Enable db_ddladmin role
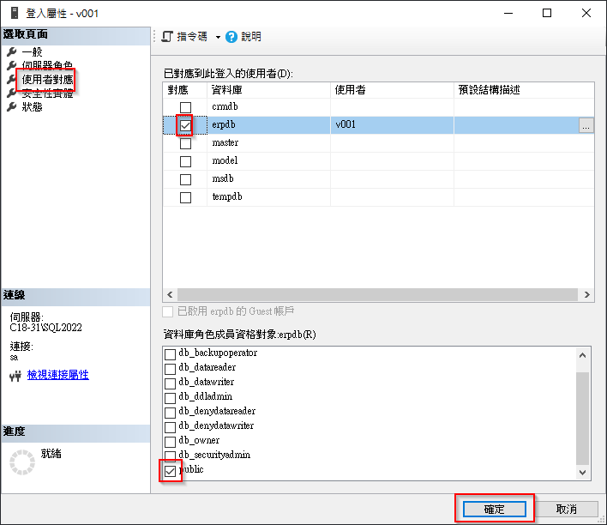Image resolution: width=607 pixels, height=525 pixels. coord(170,398)
